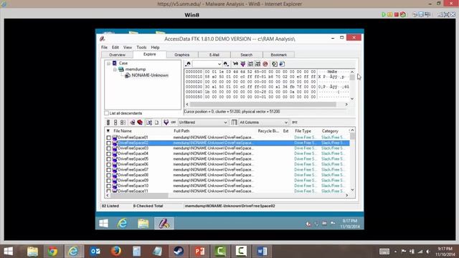Click the green play icon in VM console toolbar
The height and width of the screenshot is (258, 459).
click(384, 14)
